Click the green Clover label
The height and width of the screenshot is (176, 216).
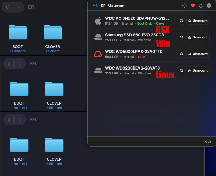coord(161,24)
